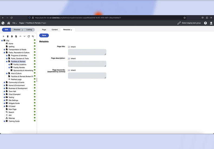Screen dimensions: 214x149
Task: Open the help question mark icon
Action: point(205,23)
